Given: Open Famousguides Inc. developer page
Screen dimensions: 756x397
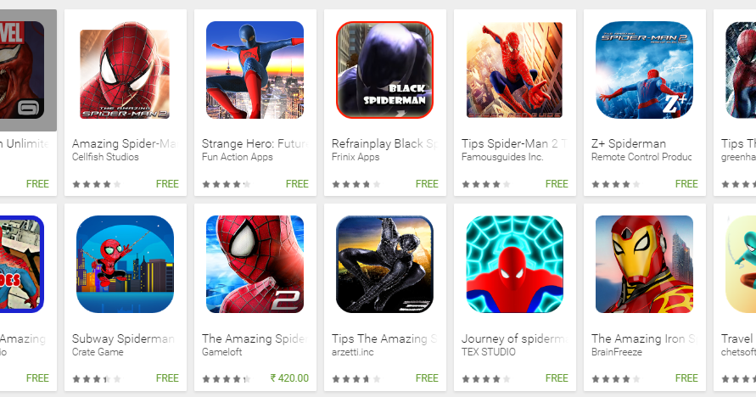Looking at the screenshot, I should (x=502, y=157).
